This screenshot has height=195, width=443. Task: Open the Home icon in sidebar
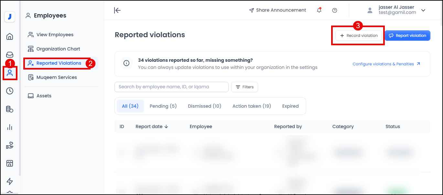point(10,36)
